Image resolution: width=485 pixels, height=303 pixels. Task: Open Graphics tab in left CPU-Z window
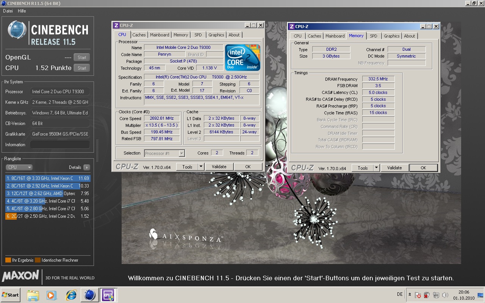pyautogui.click(x=216, y=35)
